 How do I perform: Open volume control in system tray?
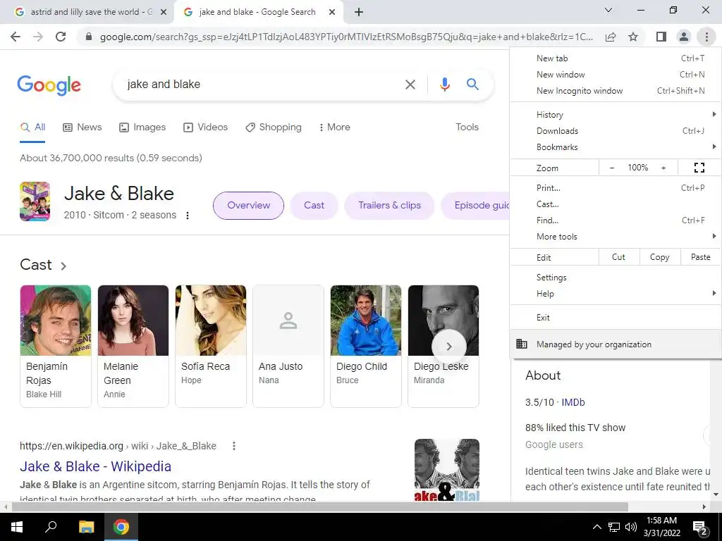631,527
